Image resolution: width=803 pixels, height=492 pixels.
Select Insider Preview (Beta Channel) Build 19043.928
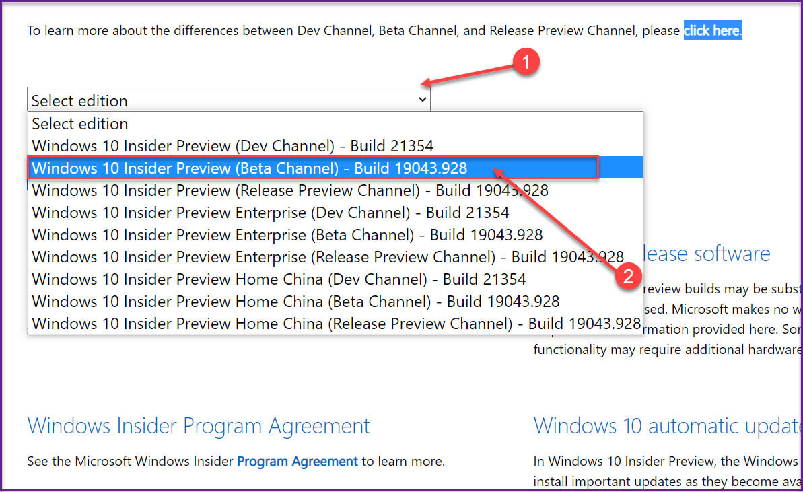(335, 168)
